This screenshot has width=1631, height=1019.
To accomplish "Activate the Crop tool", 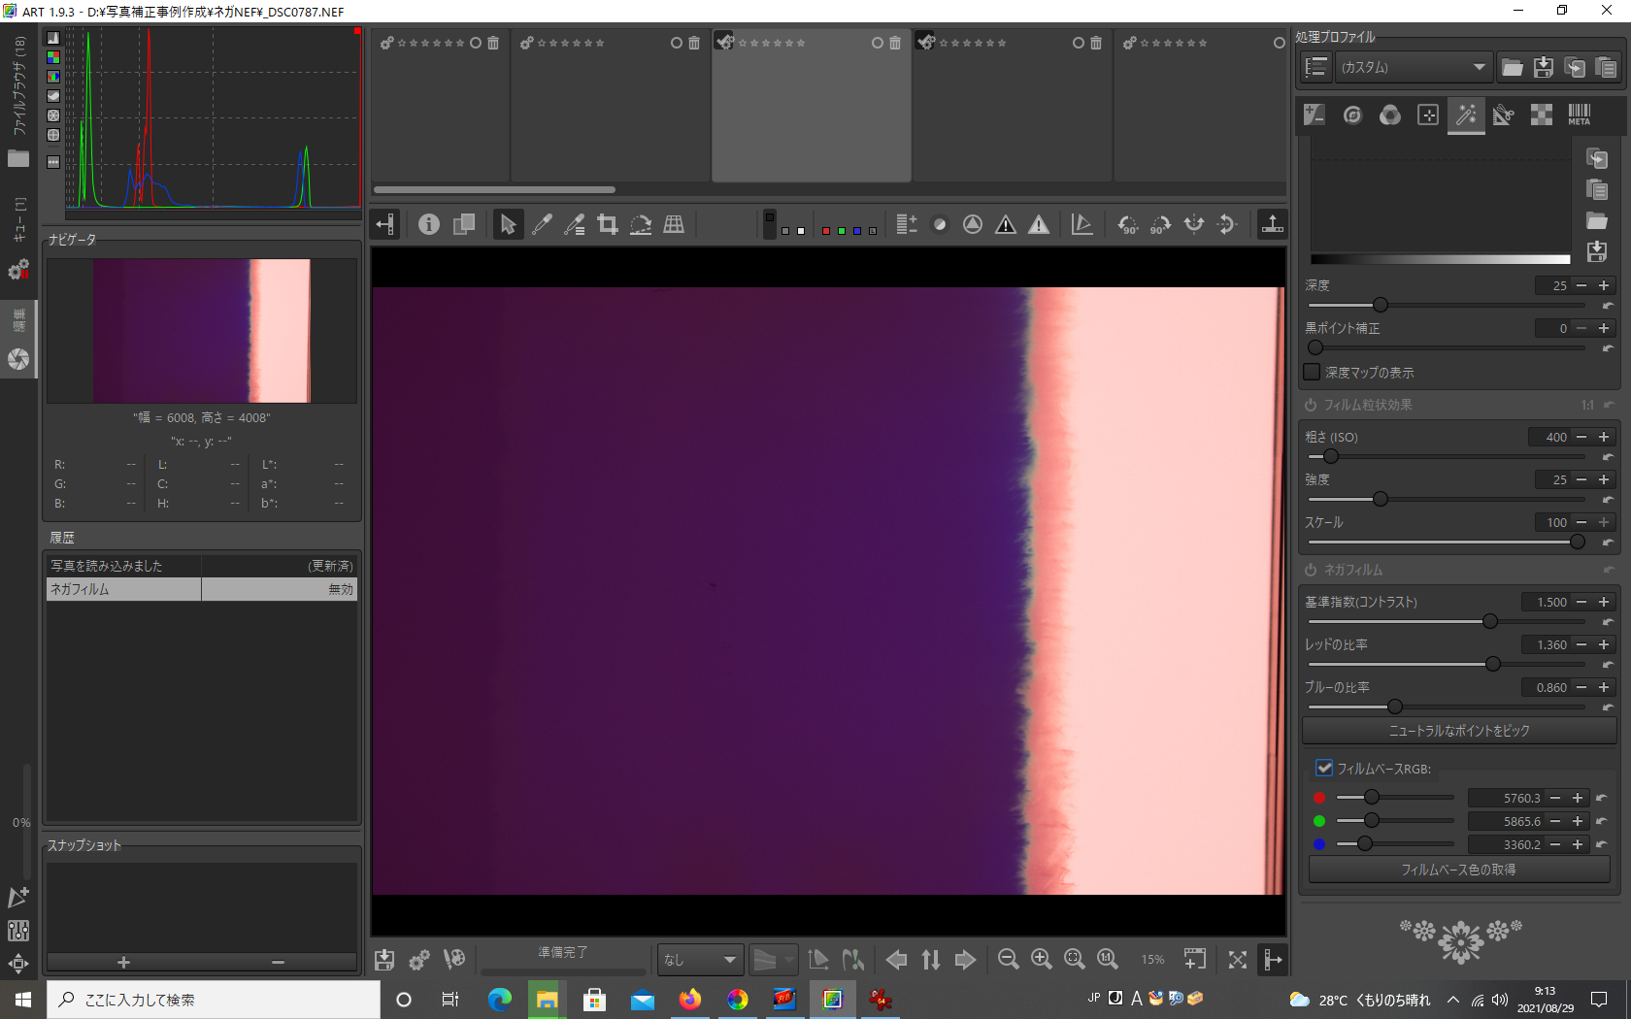I will coord(608,224).
